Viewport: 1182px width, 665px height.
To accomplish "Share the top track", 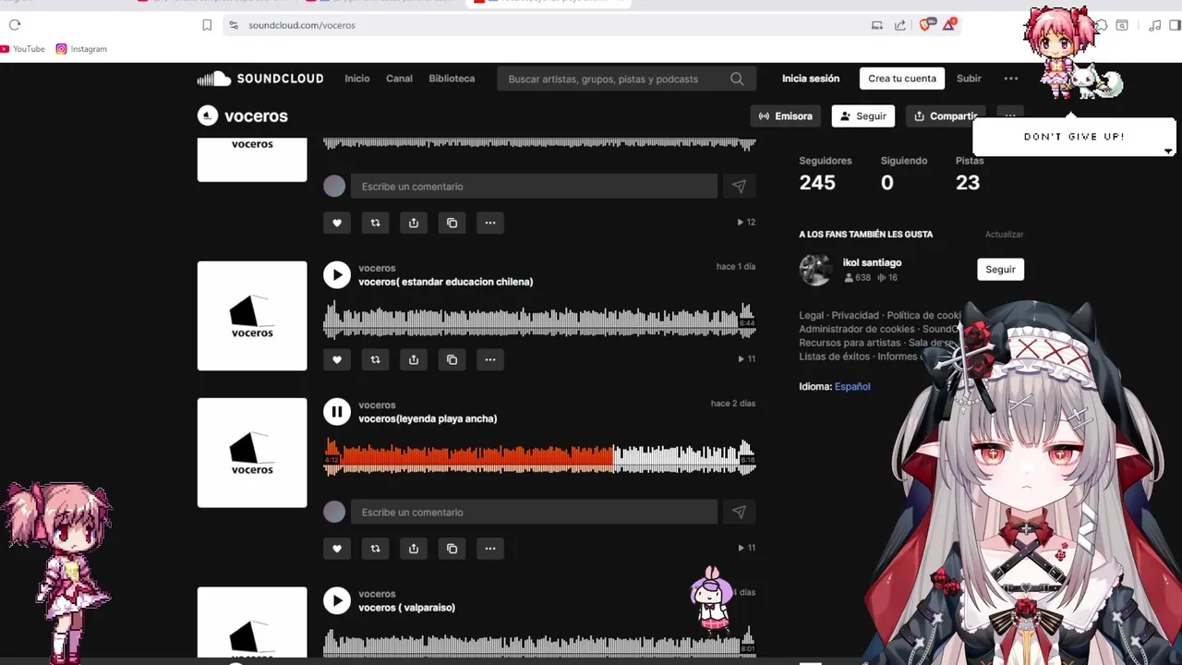I will pos(414,223).
